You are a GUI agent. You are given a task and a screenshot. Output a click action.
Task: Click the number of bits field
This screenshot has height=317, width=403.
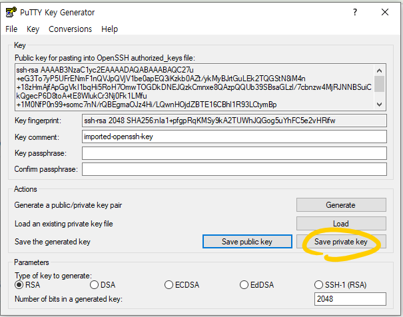click(350, 299)
